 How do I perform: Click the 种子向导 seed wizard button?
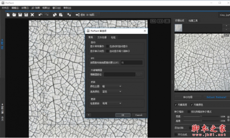(x=188, y=97)
